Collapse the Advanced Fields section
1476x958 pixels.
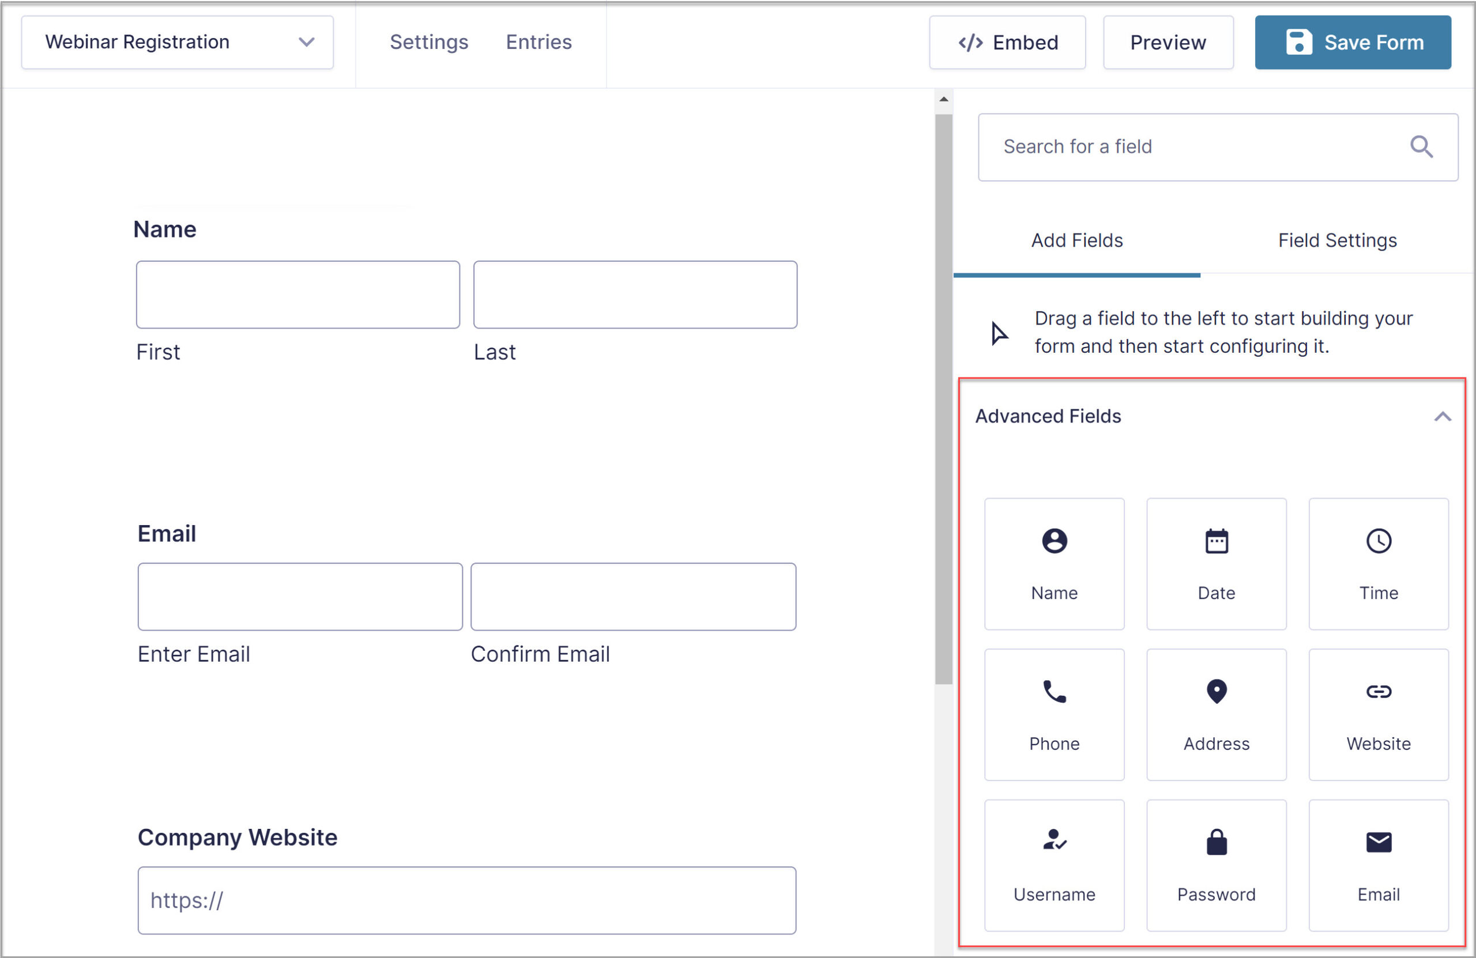[x=1443, y=417]
